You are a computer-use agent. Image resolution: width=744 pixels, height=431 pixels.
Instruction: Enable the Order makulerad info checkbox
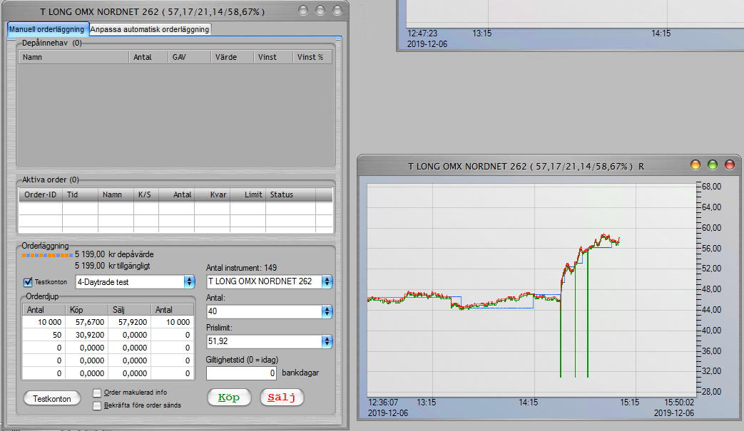(x=98, y=393)
